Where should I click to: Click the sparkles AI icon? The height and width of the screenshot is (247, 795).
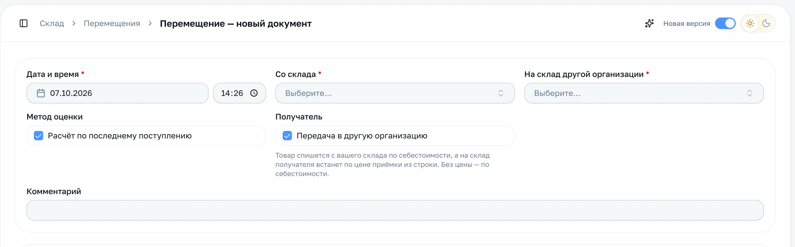click(649, 23)
